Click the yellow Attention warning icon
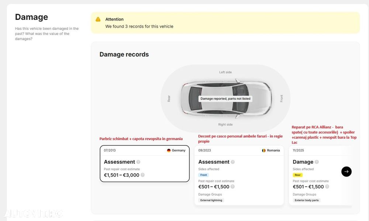Image resolution: width=369 pixels, height=221 pixels. coord(98,19)
